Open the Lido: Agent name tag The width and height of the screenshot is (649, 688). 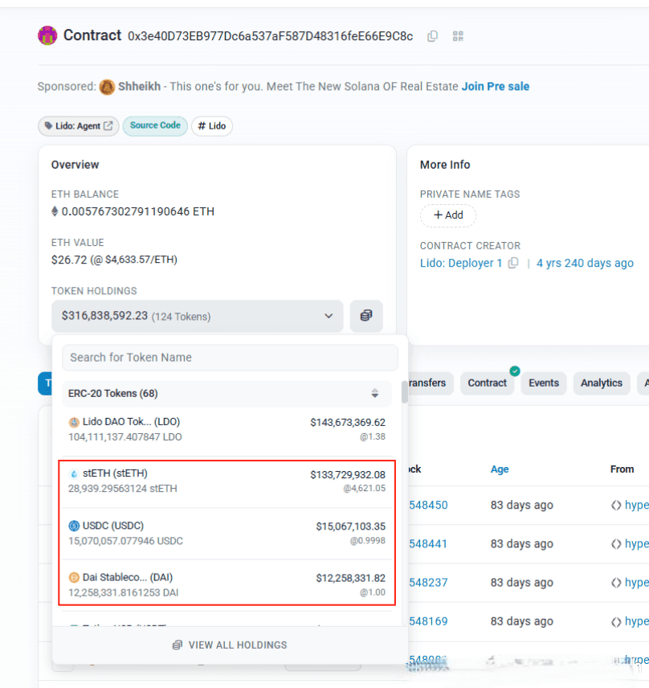pyautogui.click(x=79, y=126)
